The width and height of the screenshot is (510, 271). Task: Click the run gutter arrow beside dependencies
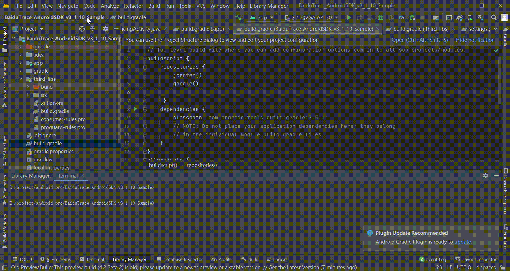click(136, 109)
